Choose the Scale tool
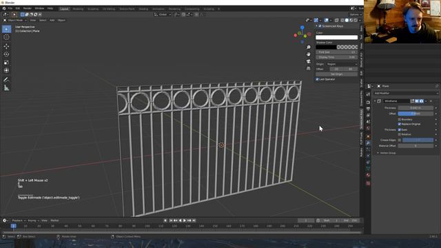 click(6, 63)
